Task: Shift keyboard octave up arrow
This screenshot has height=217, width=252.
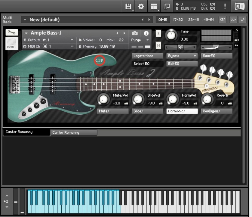Action: (x=7, y=196)
